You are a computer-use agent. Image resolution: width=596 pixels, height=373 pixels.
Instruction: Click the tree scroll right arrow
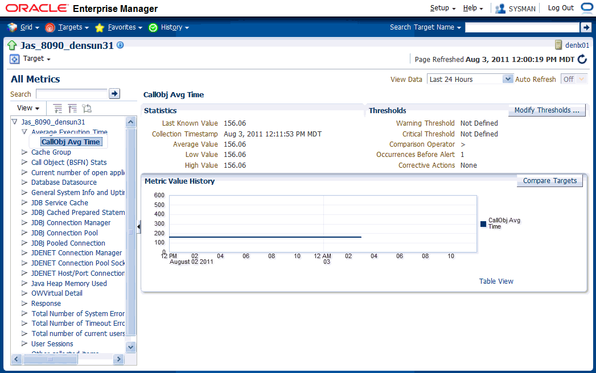click(118, 359)
